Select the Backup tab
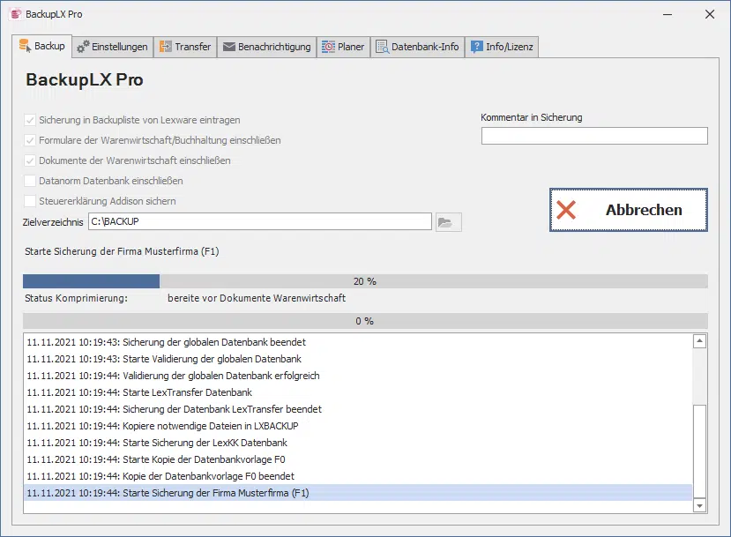 [x=42, y=46]
